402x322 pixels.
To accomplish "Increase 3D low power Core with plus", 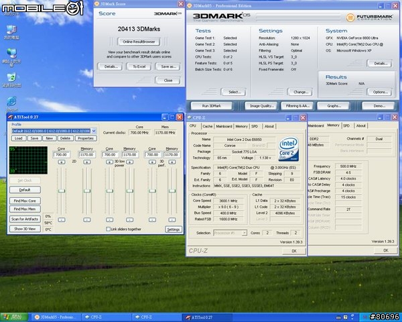I will click(x=109, y=162).
